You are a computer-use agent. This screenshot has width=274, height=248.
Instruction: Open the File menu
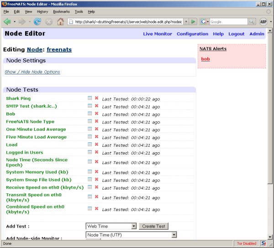(6, 12)
